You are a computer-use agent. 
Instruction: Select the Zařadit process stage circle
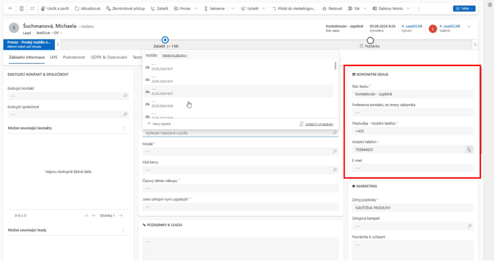(165, 39)
